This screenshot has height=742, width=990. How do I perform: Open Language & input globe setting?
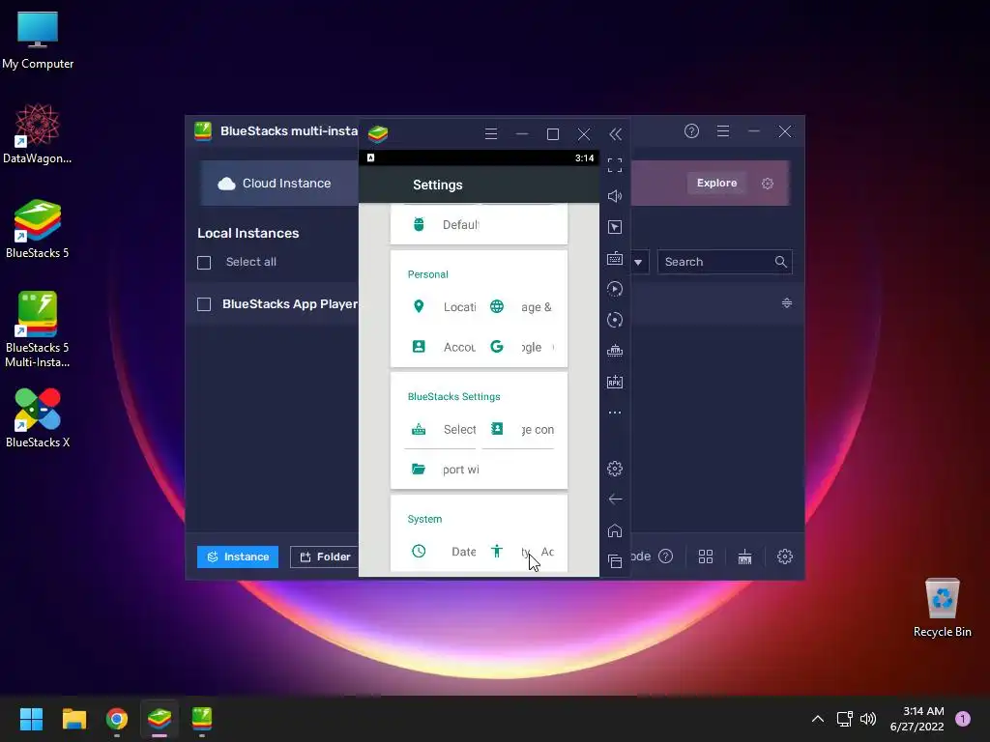coord(520,306)
